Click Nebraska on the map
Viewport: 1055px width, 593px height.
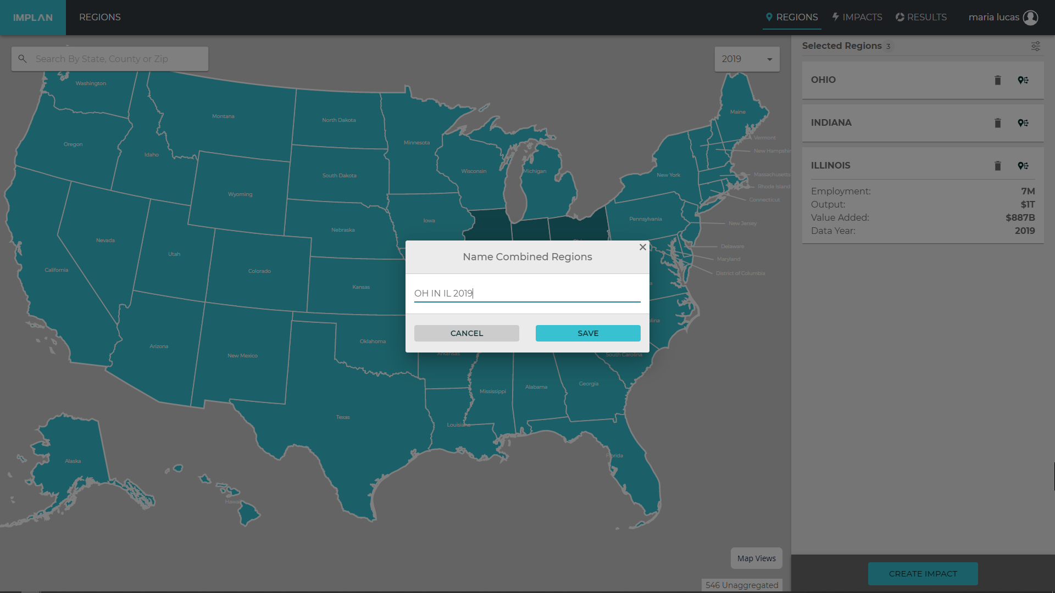tap(343, 230)
